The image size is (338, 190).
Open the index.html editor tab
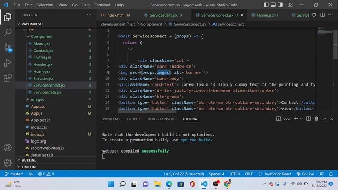click(116, 15)
